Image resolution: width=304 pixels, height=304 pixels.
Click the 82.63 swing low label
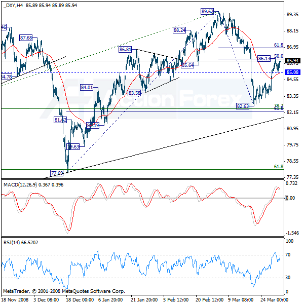tap(244, 106)
